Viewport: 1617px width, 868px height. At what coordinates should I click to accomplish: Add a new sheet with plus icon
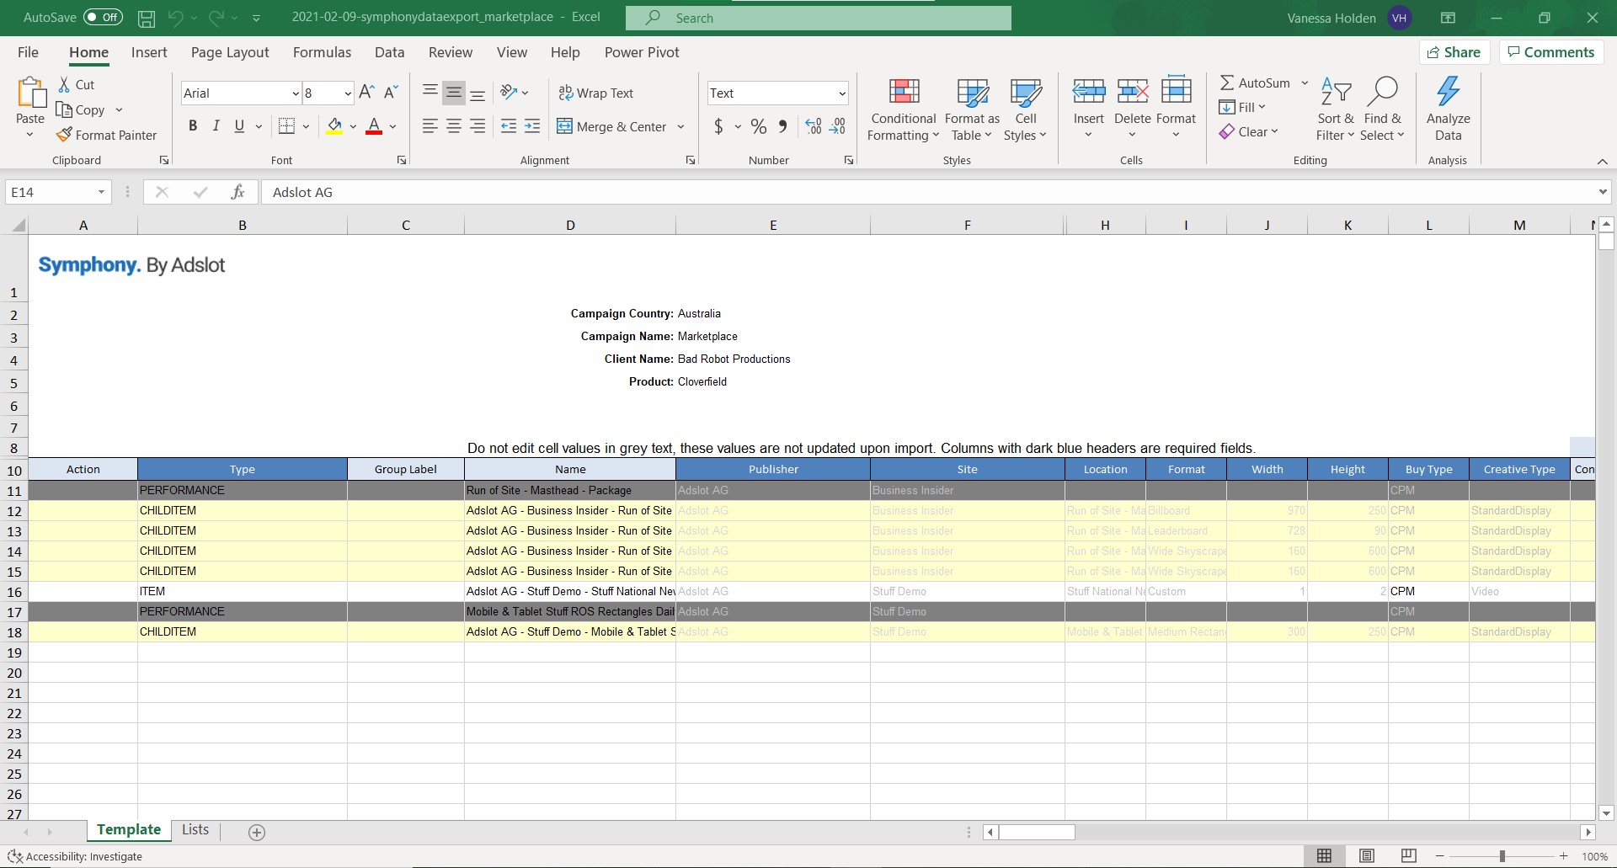tap(257, 832)
